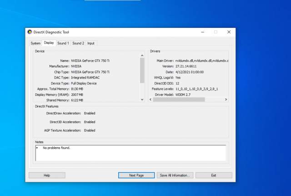Screen dimensions: 291x196
Task: Click driver Date value 4/12/2021
Action: point(190,72)
